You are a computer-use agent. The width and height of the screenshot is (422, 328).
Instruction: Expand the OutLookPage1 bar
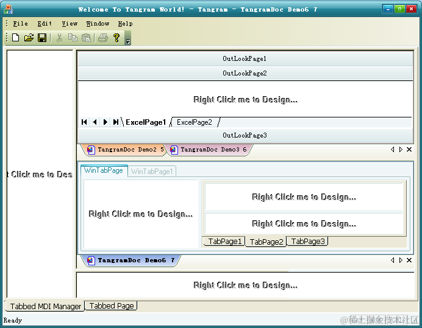point(245,58)
